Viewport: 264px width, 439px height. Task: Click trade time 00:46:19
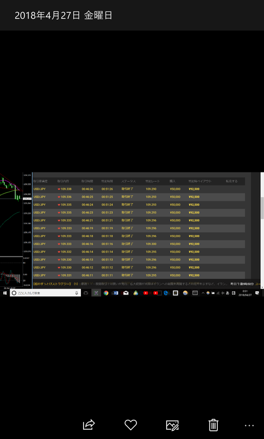click(x=87, y=228)
